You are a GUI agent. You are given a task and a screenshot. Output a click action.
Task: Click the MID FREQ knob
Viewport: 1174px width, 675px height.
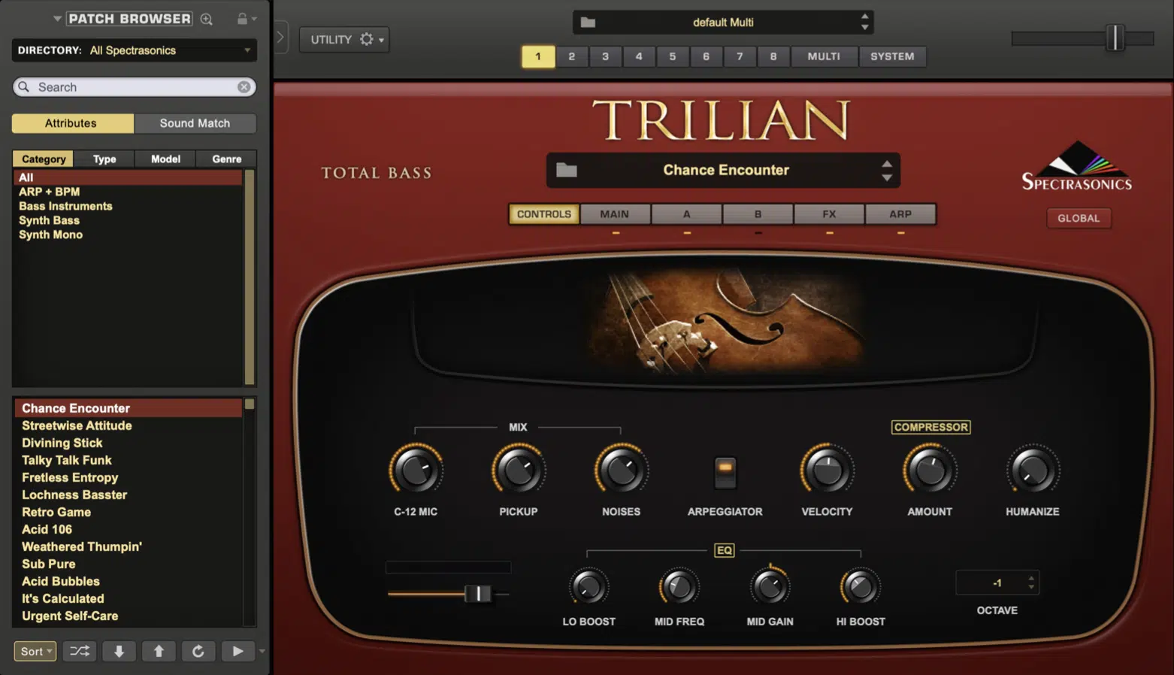(679, 587)
